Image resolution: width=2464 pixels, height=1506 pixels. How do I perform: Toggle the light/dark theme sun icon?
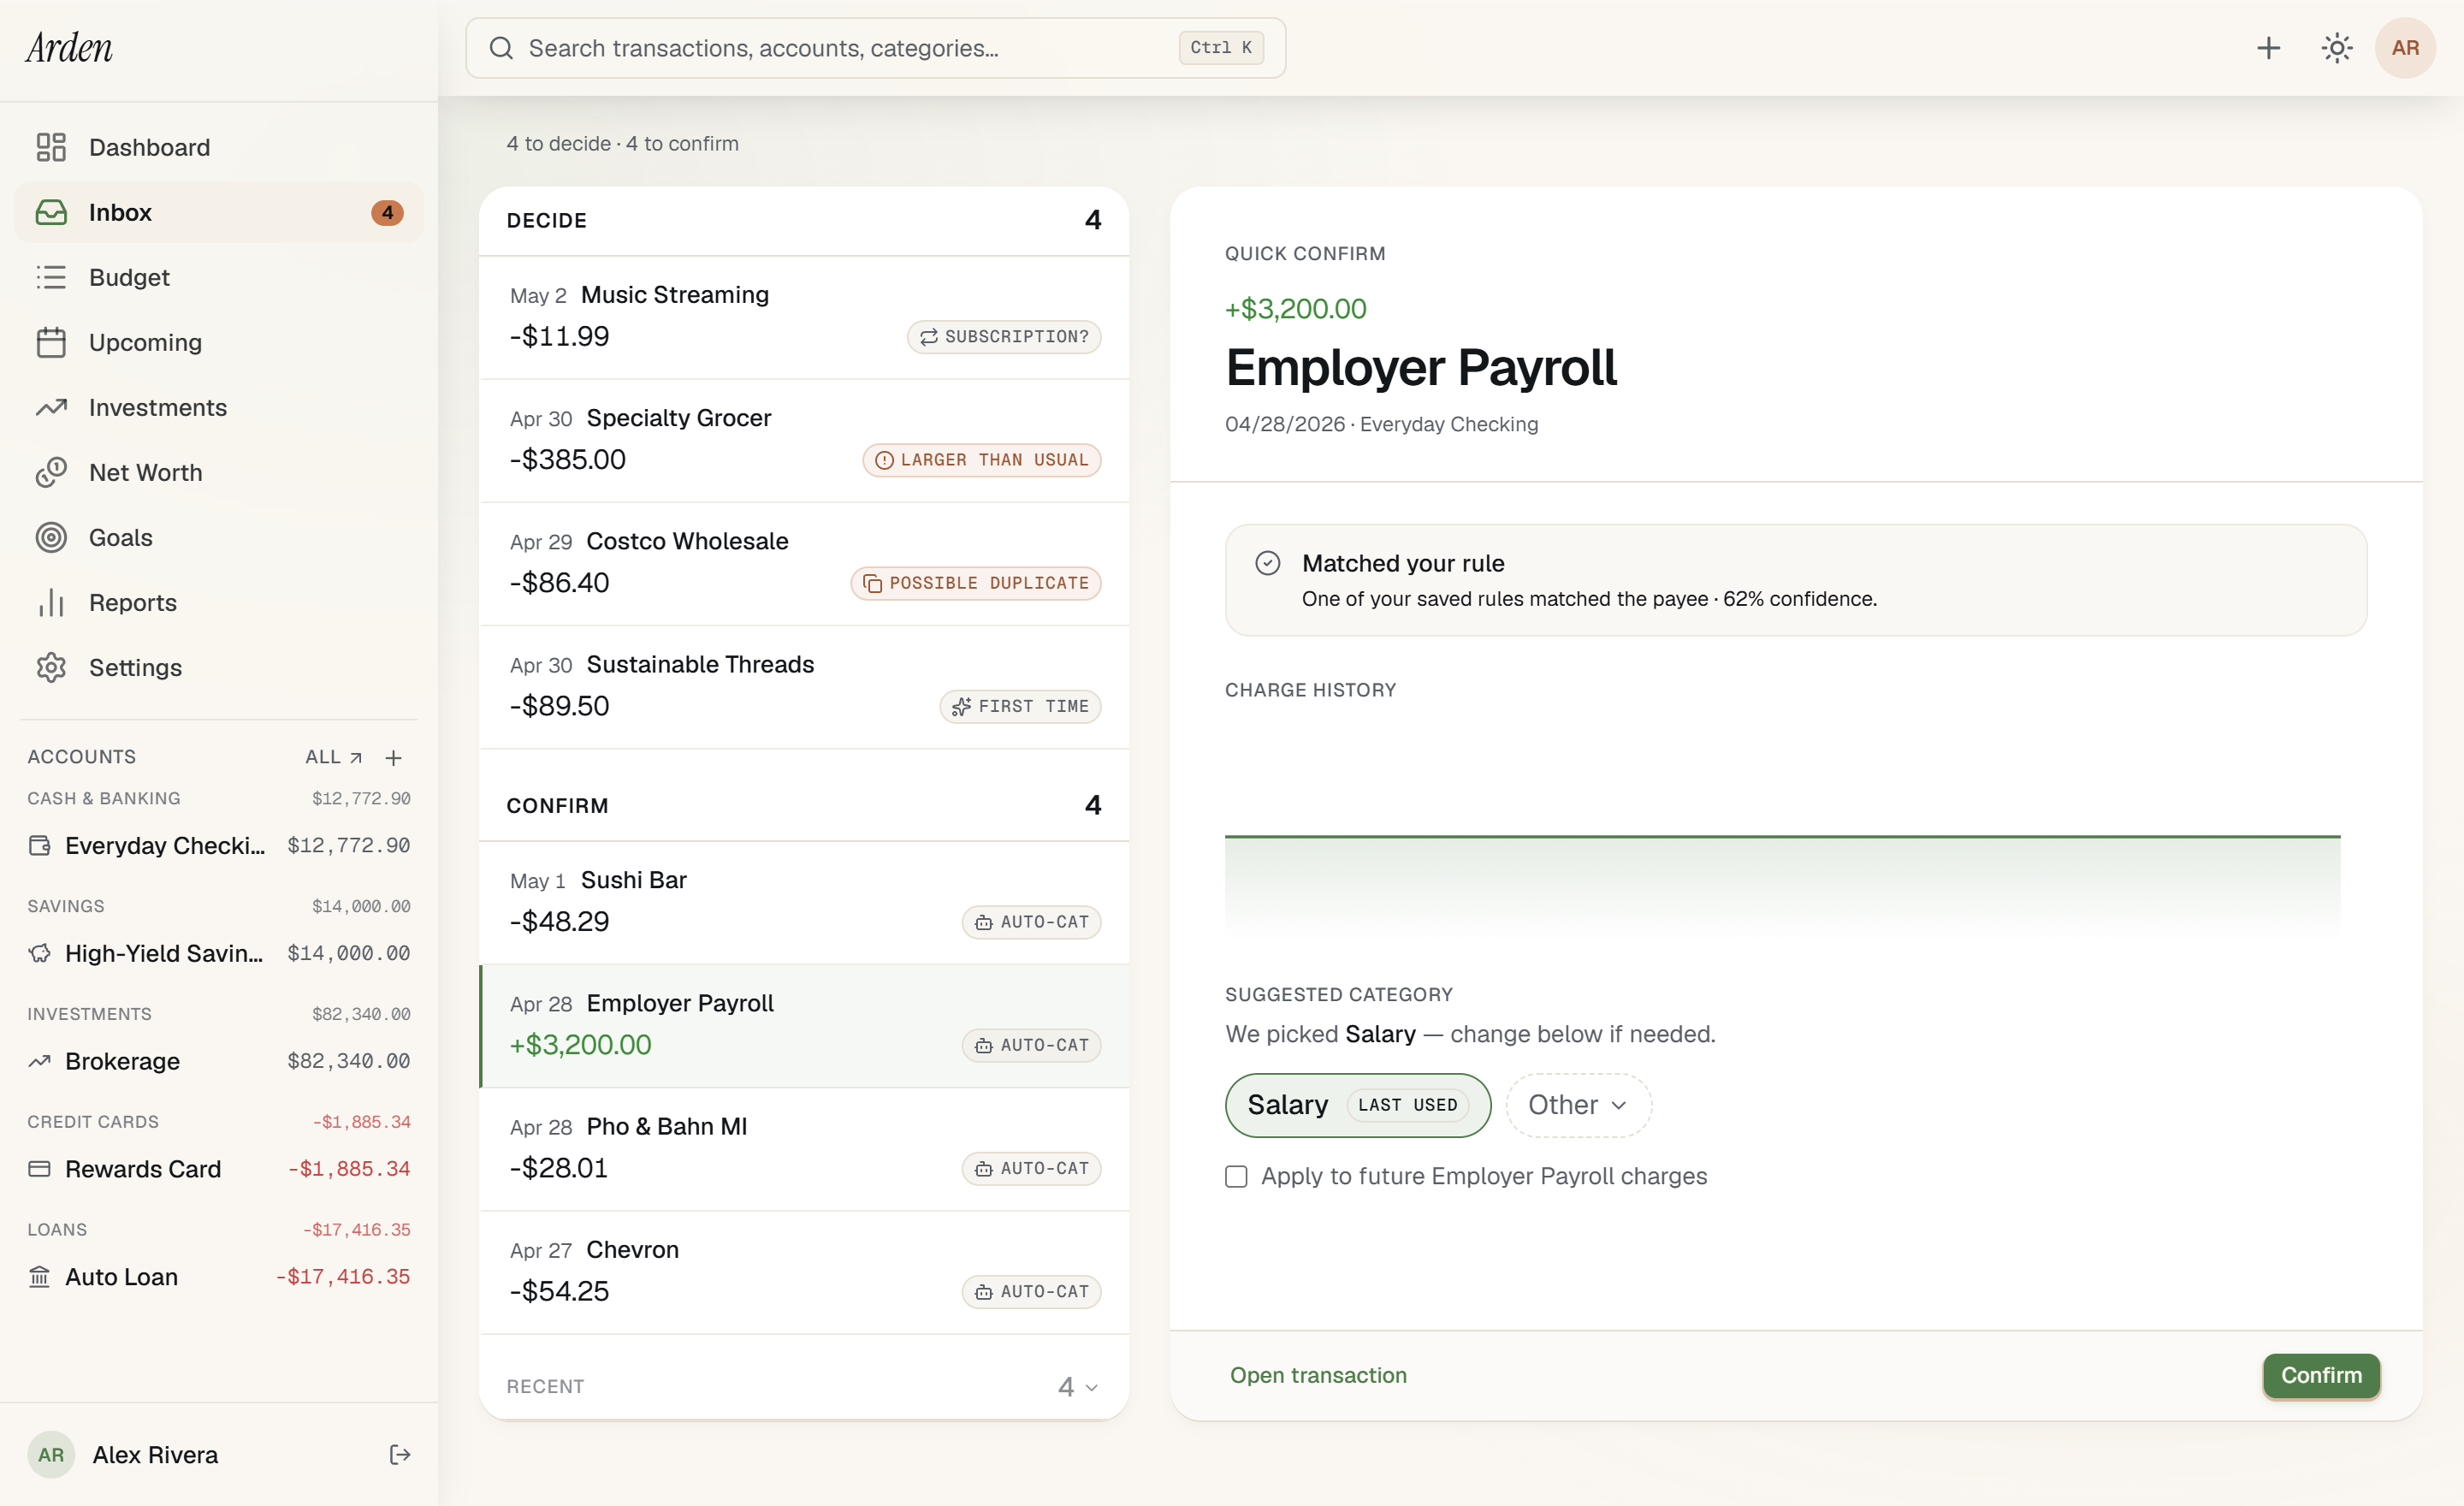coord(2336,48)
